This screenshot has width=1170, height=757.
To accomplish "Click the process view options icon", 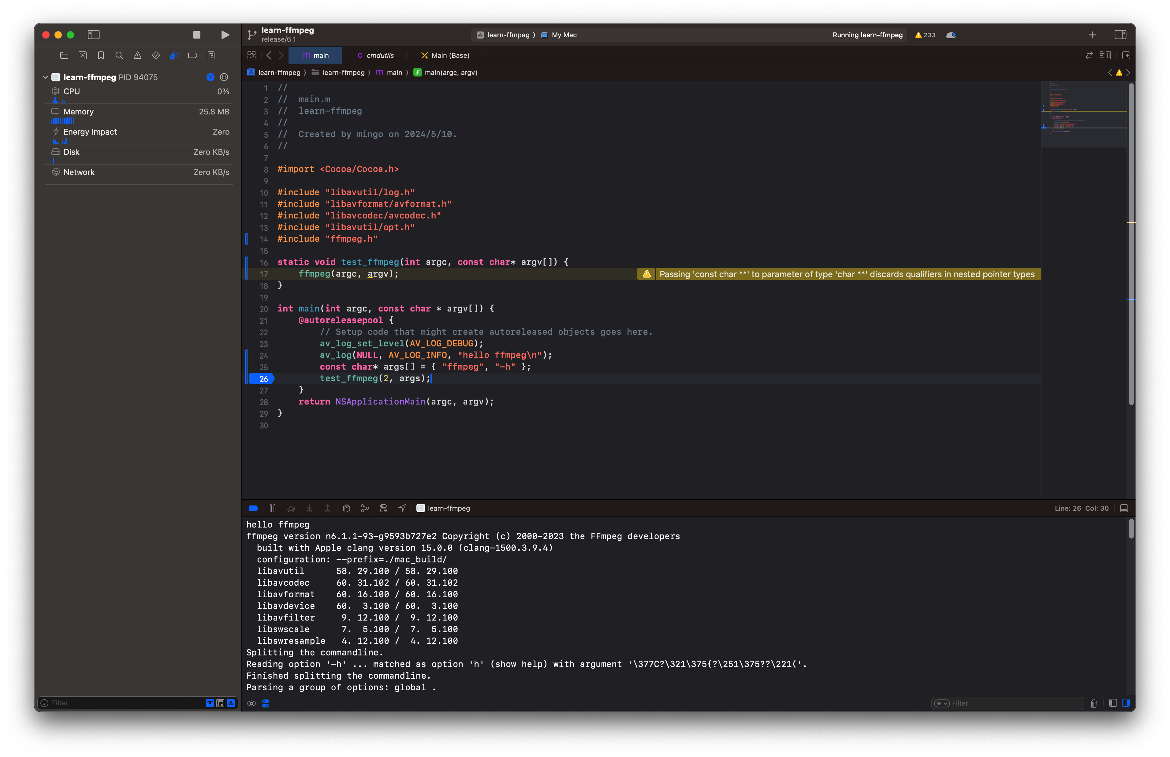I will pos(224,77).
